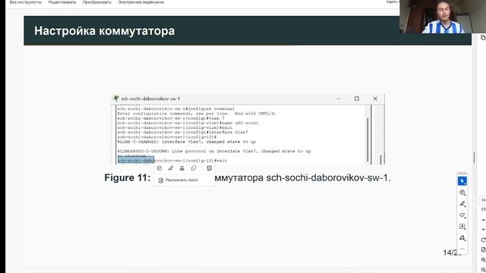Viewport: 486px width, 273px height.
Task: Click the 'Настройка коммутатора' slide heading
Action: [105, 31]
